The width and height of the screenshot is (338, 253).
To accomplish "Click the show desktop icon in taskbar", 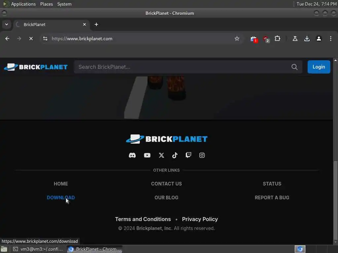I will coord(4,249).
